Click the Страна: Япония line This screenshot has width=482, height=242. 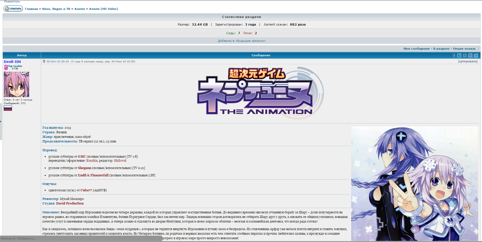click(x=55, y=132)
